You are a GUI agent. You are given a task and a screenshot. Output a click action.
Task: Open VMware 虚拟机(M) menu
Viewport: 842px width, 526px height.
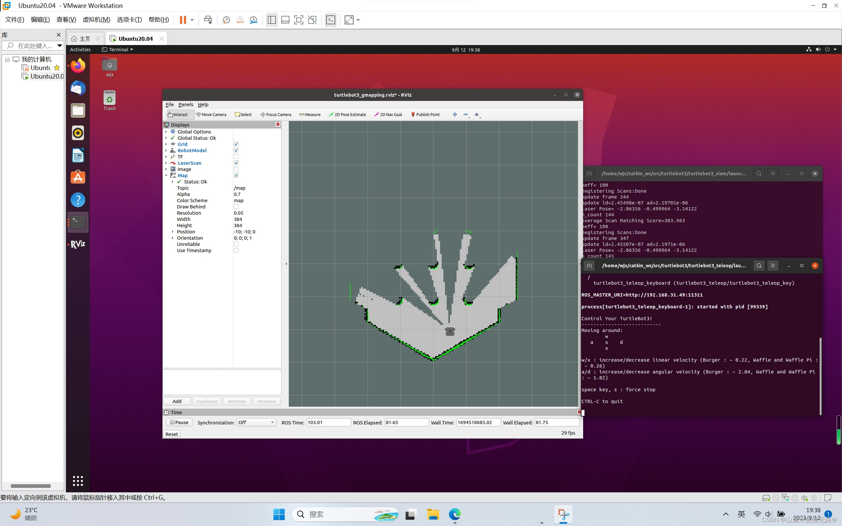(x=96, y=19)
